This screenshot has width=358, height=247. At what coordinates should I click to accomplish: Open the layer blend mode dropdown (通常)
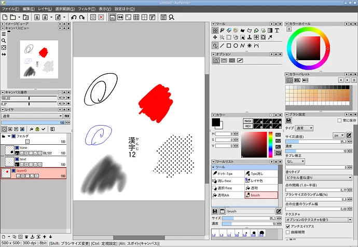[x=32, y=116]
